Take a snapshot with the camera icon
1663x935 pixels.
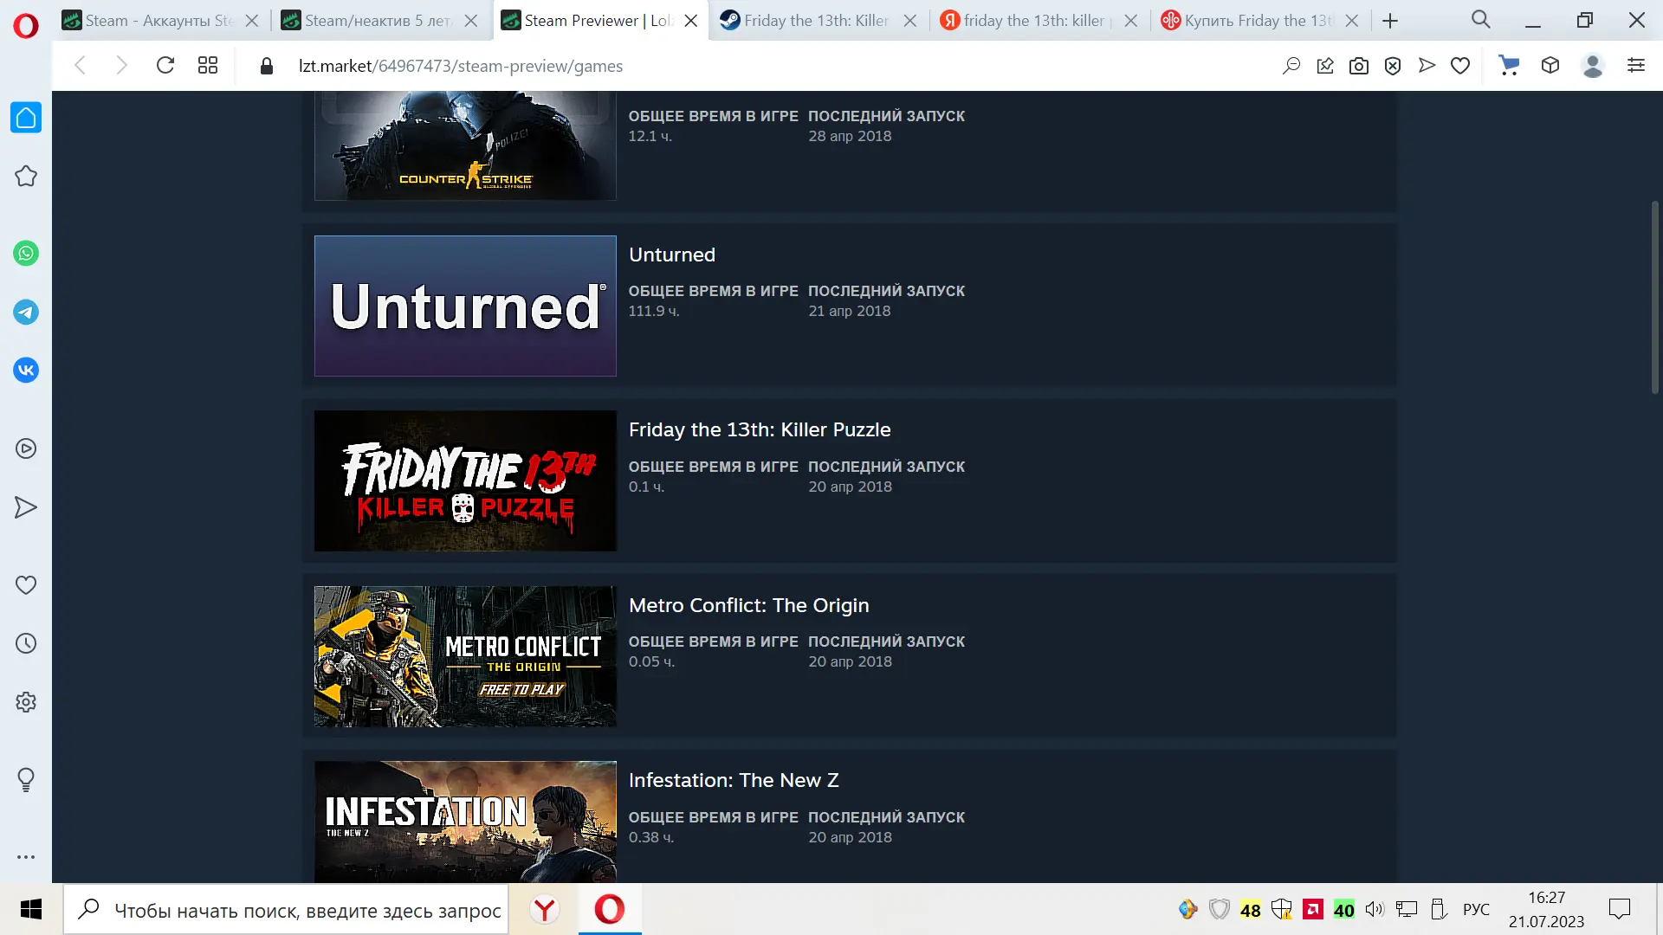click(x=1359, y=66)
